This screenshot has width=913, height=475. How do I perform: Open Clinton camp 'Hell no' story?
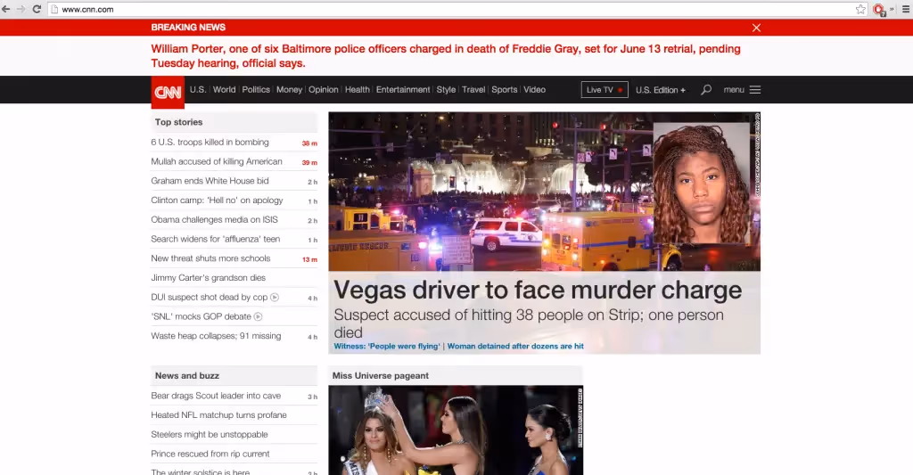pyautogui.click(x=217, y=201)
